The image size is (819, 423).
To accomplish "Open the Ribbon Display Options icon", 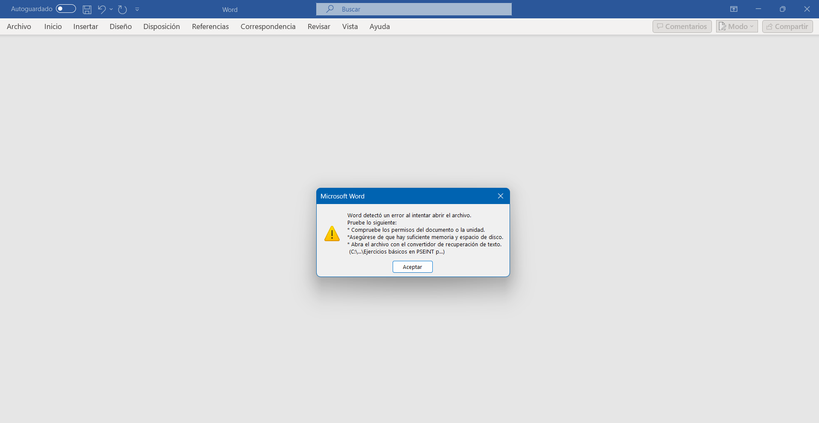I will [x=734, y=9].
